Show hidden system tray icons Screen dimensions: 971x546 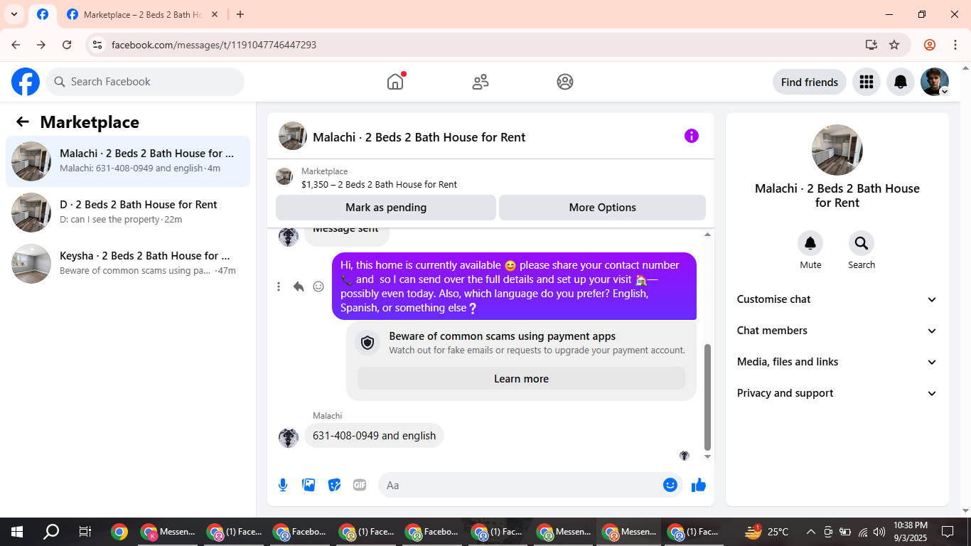810,532
